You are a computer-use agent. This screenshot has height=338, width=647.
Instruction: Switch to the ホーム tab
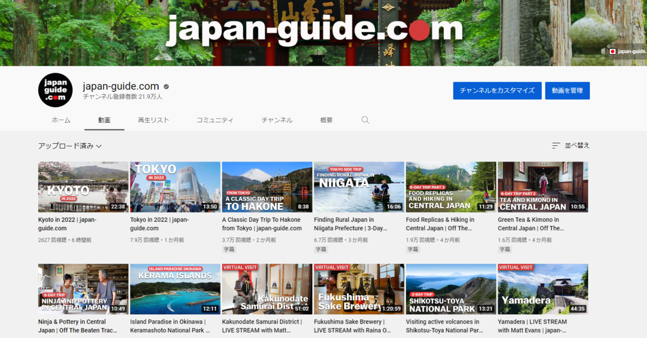coord(61,120)
